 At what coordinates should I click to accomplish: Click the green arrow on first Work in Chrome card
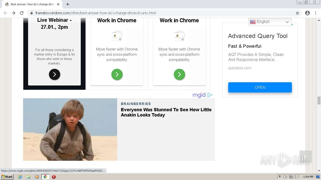[x=117, y=74]
